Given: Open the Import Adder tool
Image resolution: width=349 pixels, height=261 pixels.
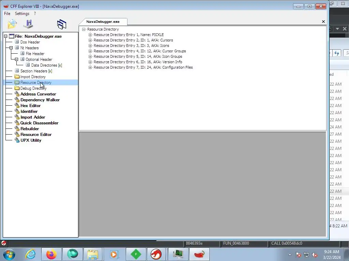Looking at the screenshot, I should 33,117.
